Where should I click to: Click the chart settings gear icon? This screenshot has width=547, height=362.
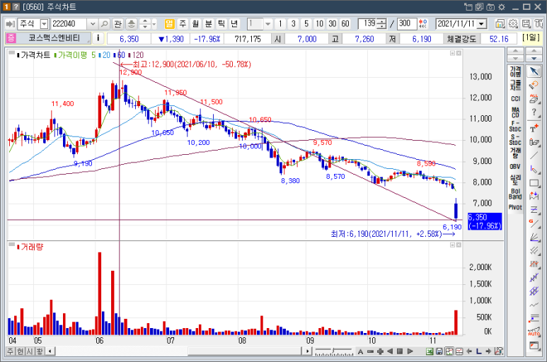click(513, 24)
